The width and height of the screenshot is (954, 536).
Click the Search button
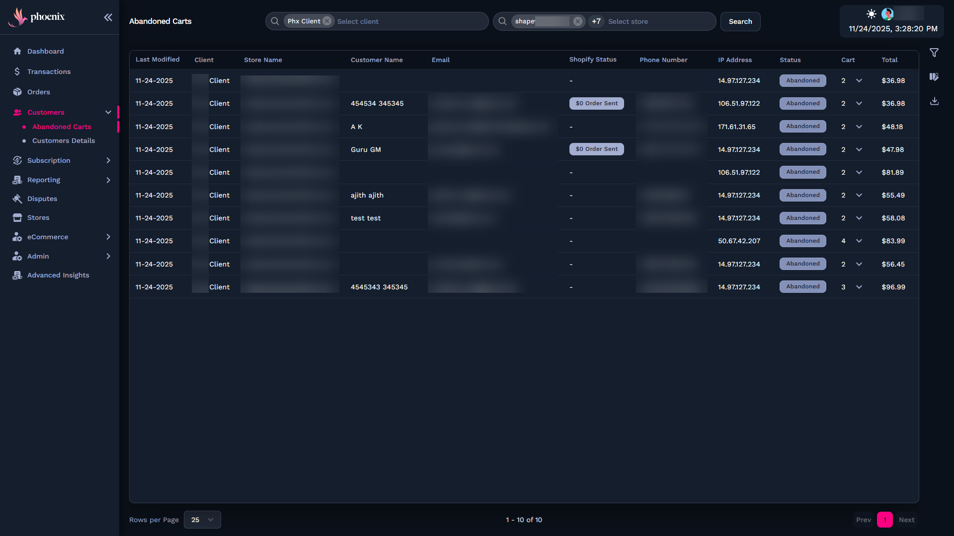pyautogui.click(x=740, y=21)
